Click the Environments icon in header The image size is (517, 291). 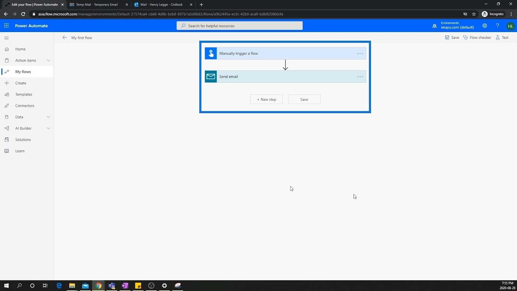pyautogui.click(x=435, y=26)
